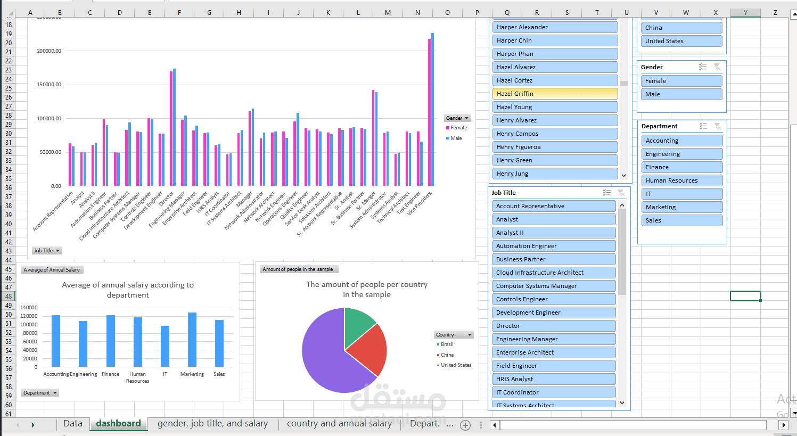797x436 pixels.
Task: Open the Gender legend filter dropdown
Action: tap(457, 118)
